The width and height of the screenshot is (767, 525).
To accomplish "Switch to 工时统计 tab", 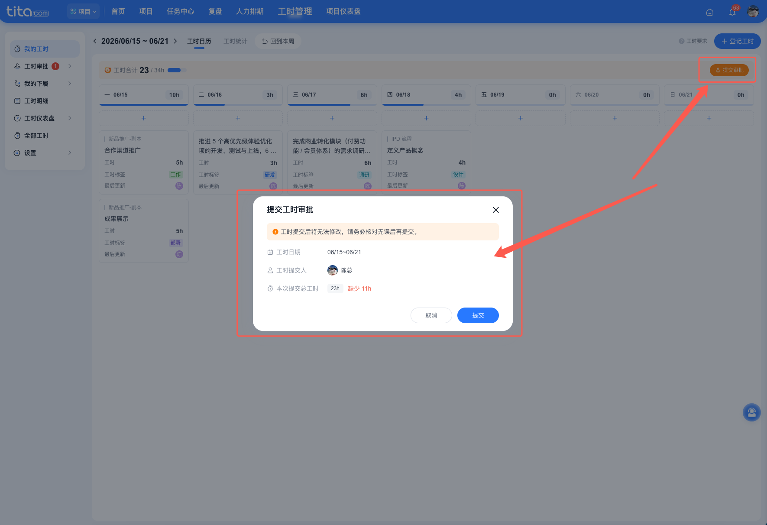I will click(236, 41).
